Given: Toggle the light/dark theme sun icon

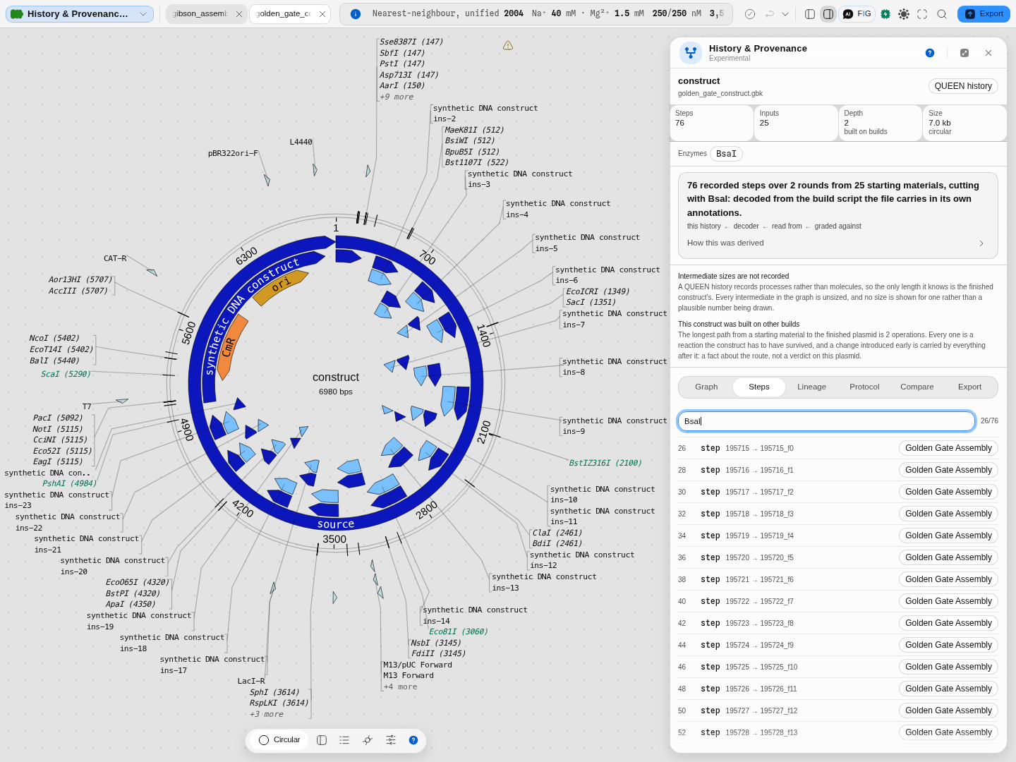Looking at the screenshot, I should [904, 14].
